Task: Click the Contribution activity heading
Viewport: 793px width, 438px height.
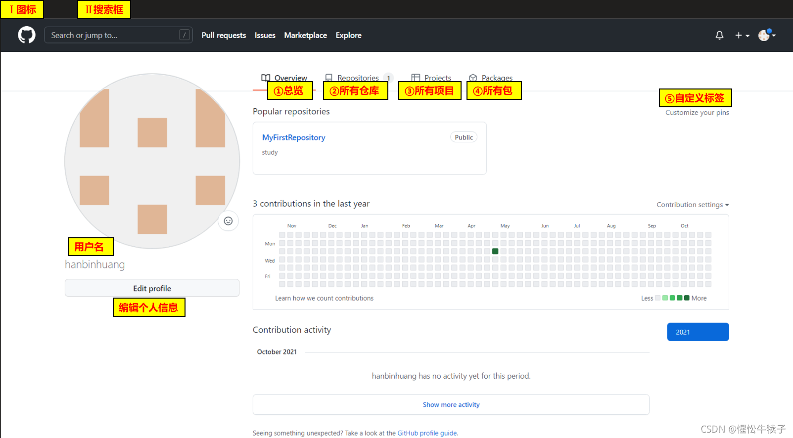Action: [x=292, y=330]
